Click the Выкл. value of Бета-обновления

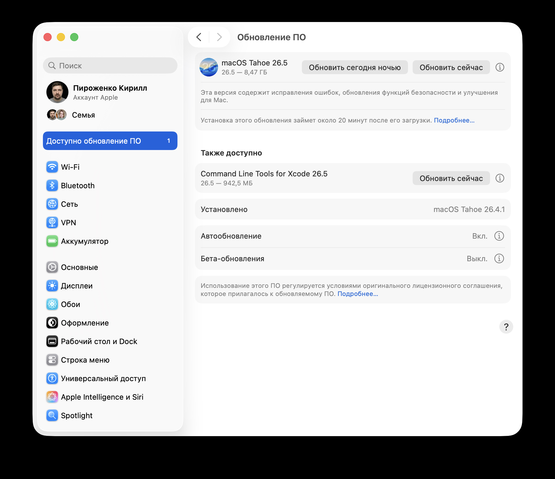[x=477, y=258]
